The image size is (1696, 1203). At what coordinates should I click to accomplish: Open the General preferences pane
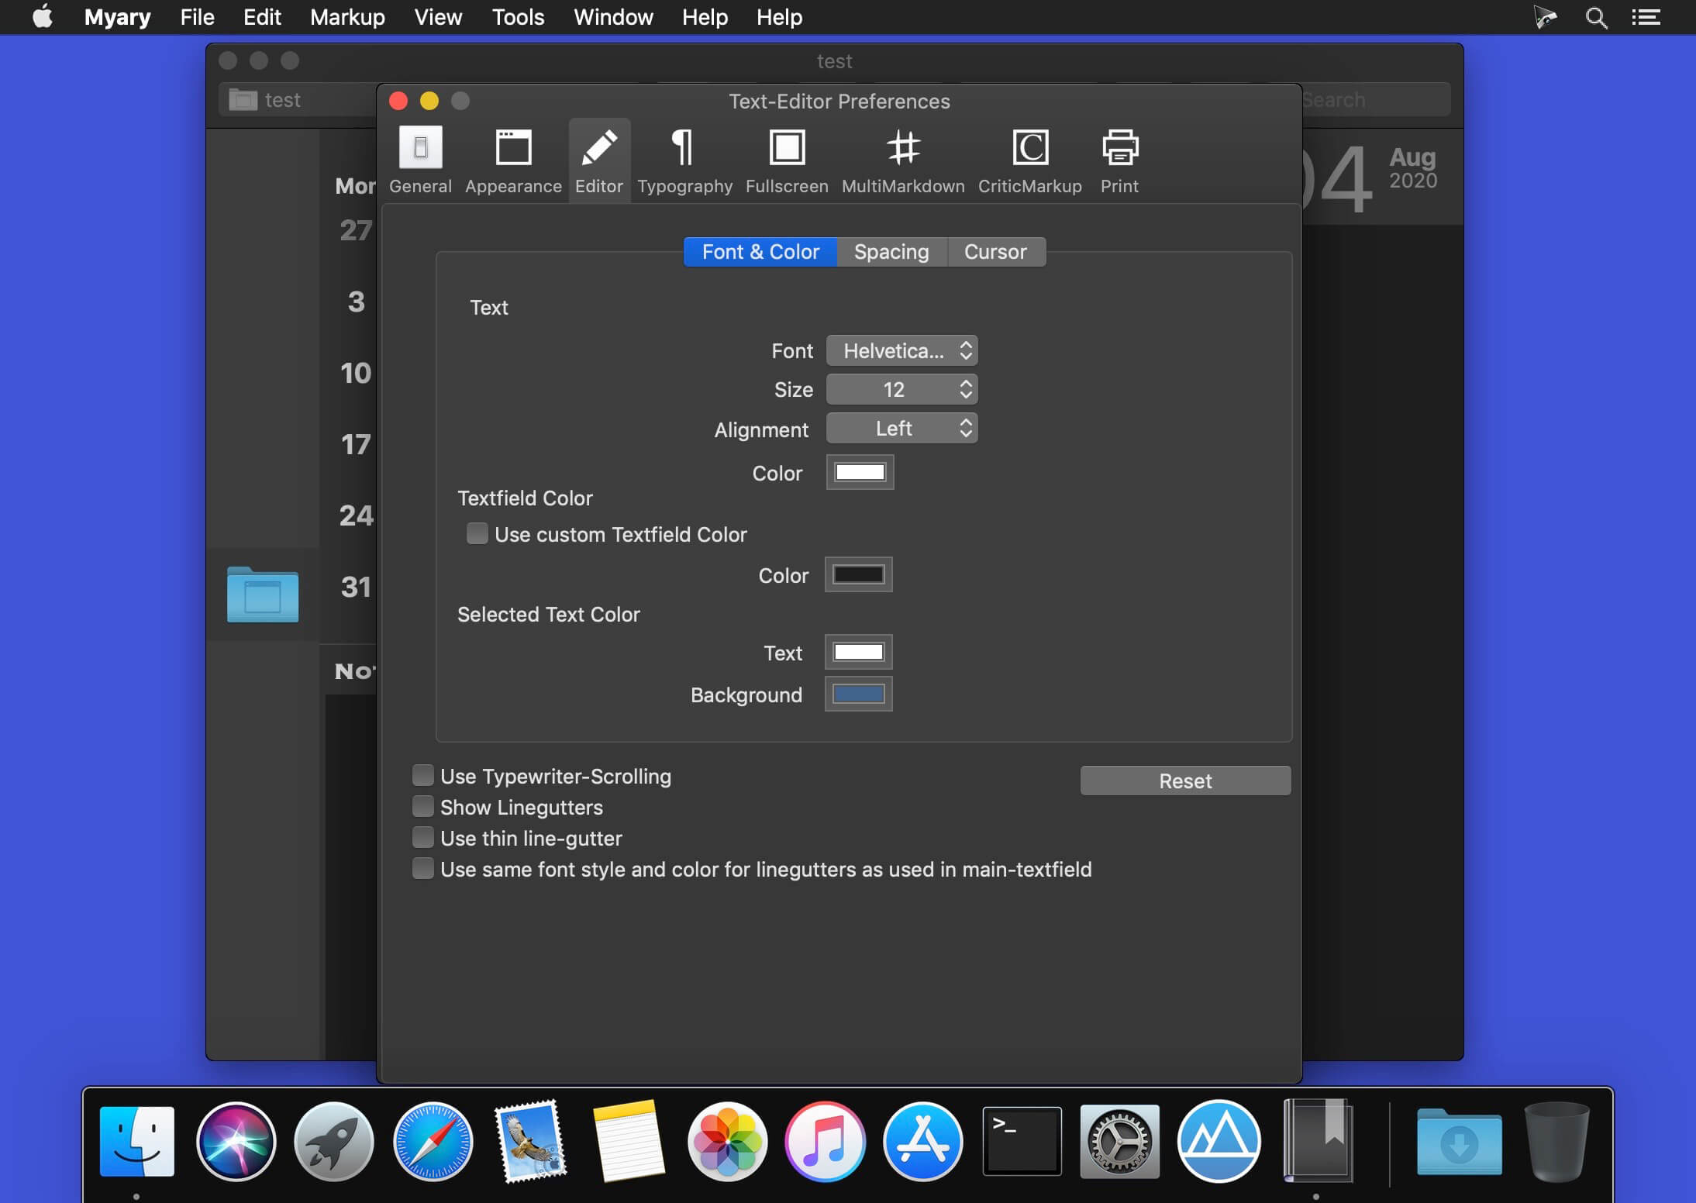coord(420,160)
